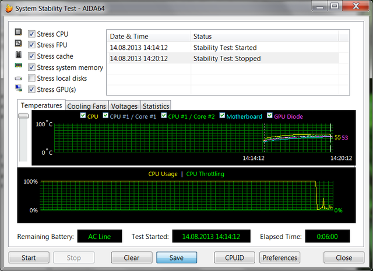Uncheck the Stress GPU(s) option
This screenshot has width=373, height=271.
[x=31, y=90]
